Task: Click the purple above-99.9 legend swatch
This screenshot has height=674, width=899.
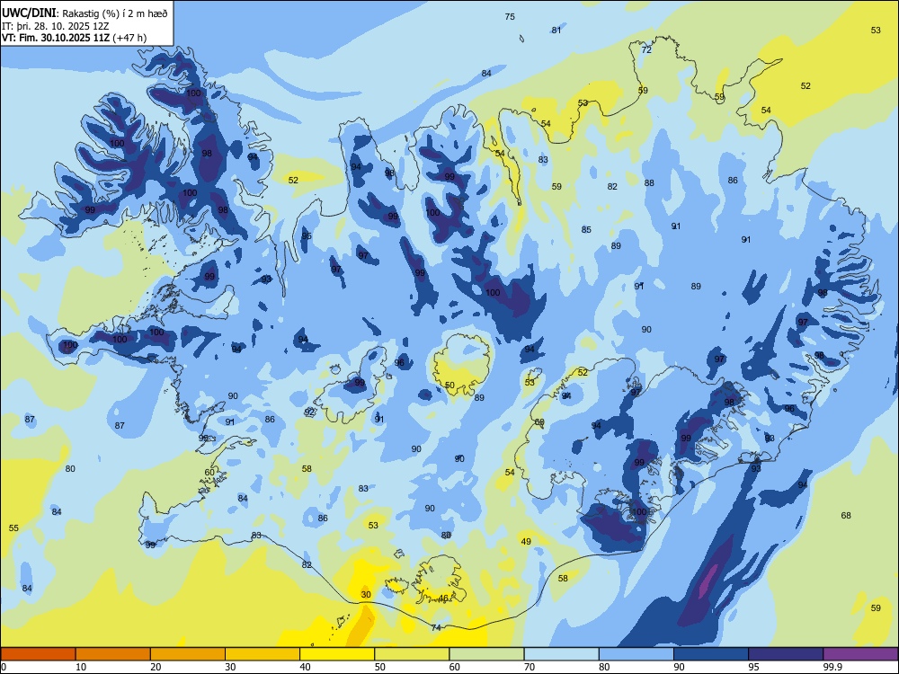Action: click(860, 654)
